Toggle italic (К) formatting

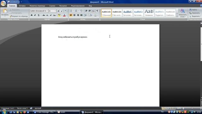(35, 15)
